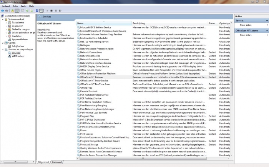Click the green Refresh toolbar icon
The image size is (269, 167).
(x=27, y=11)
